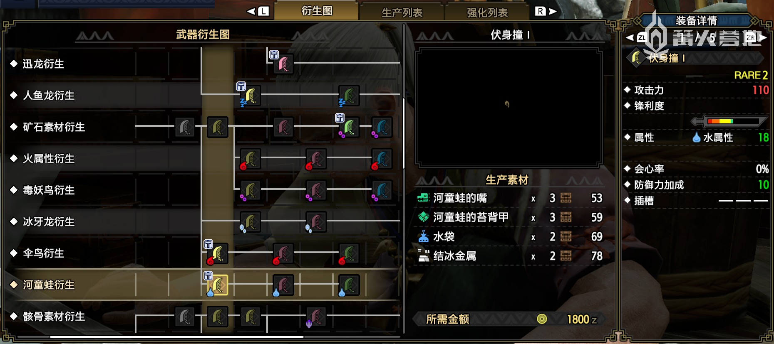774x344 pixels.
Task: Select first sleep weapon in 人鱼龙衍生 row
Action: tap(251, 96)
